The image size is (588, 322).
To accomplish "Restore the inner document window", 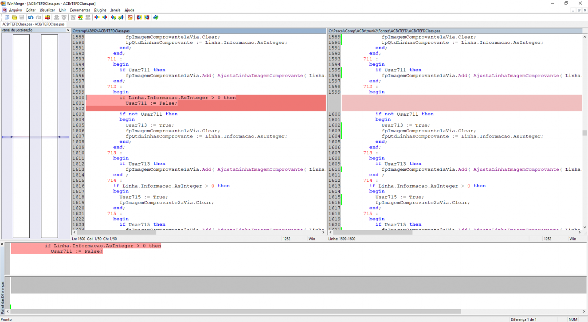I will (x=579, y=10).
